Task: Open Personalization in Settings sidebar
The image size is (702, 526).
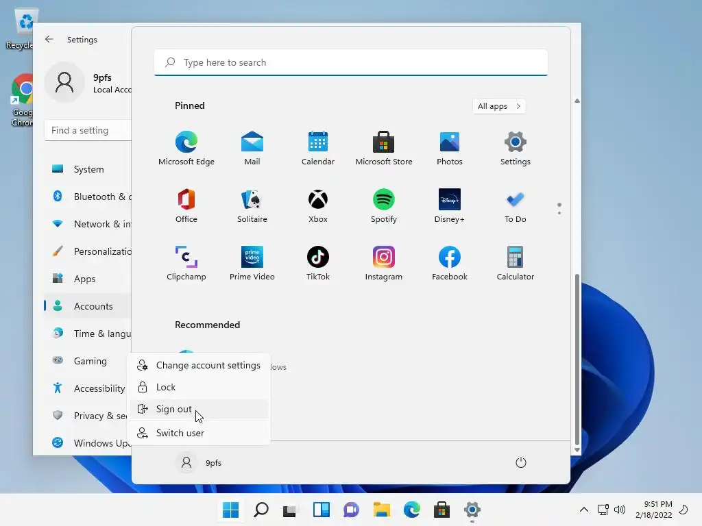Action: click(88, 251)
